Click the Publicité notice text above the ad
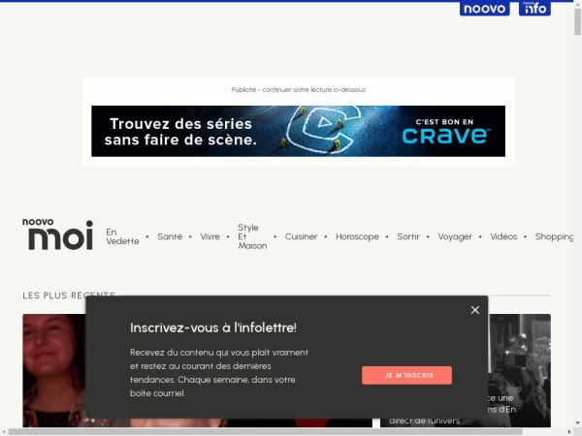 299,90
